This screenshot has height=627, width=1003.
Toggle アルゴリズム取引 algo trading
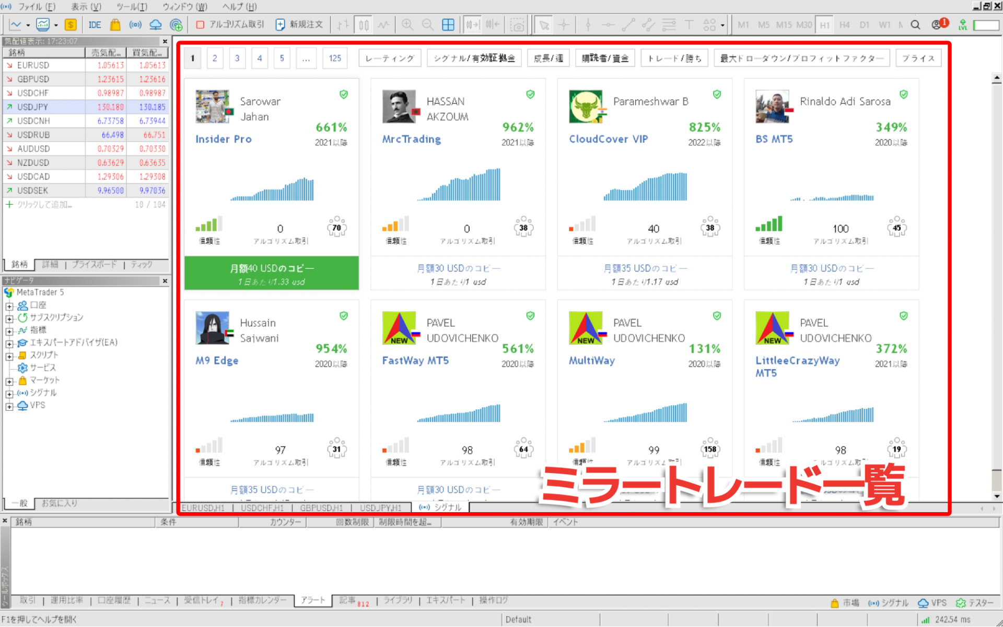click(230, 25)
